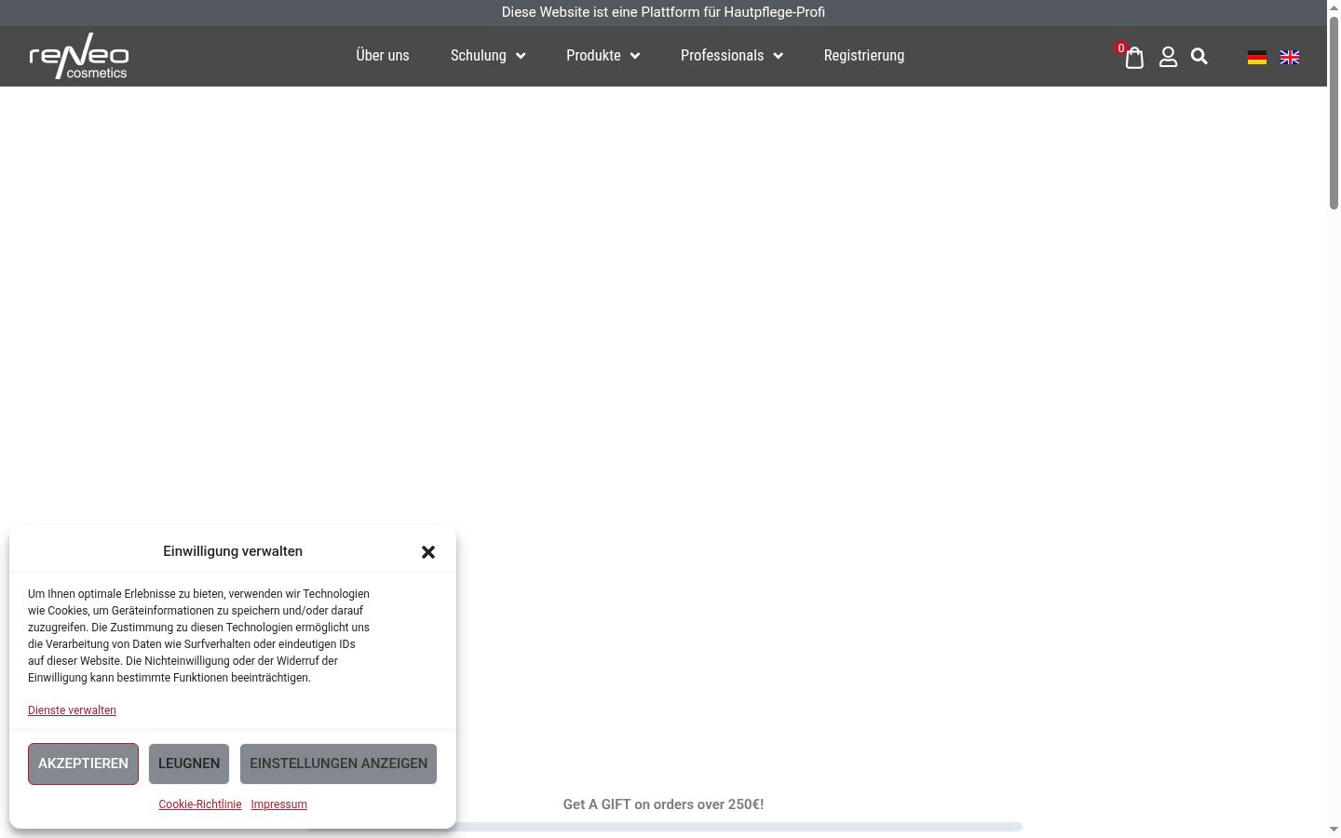Click the LEUGNEN cookie button
1341x838 pixels.
click(189, 764)
